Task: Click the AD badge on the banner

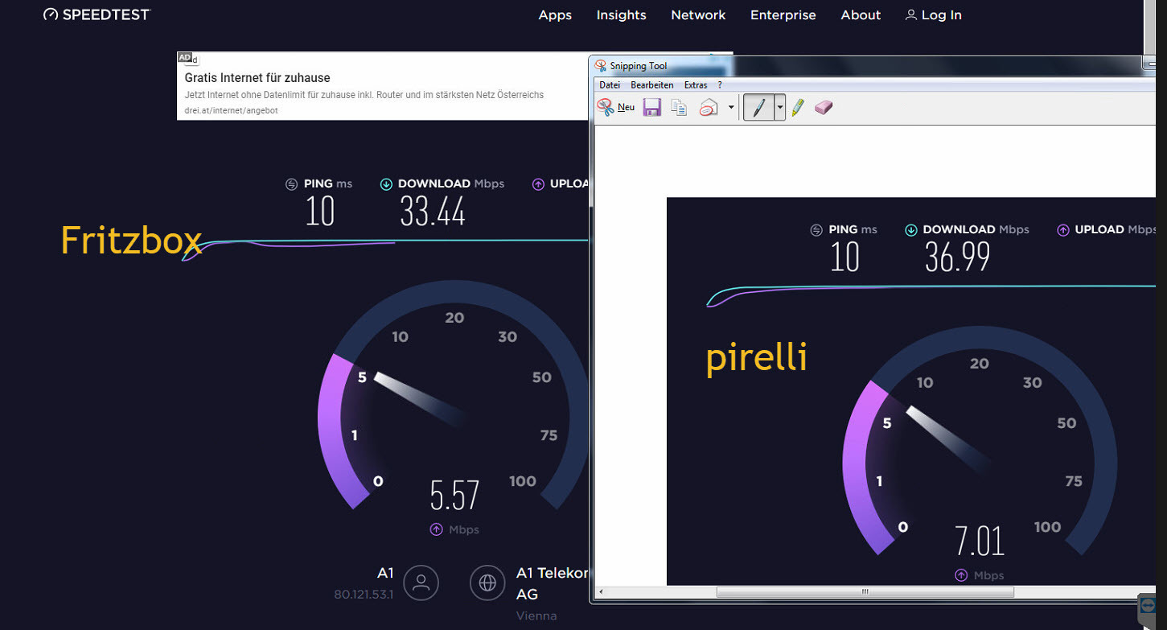Action: [x=185, y=57]
